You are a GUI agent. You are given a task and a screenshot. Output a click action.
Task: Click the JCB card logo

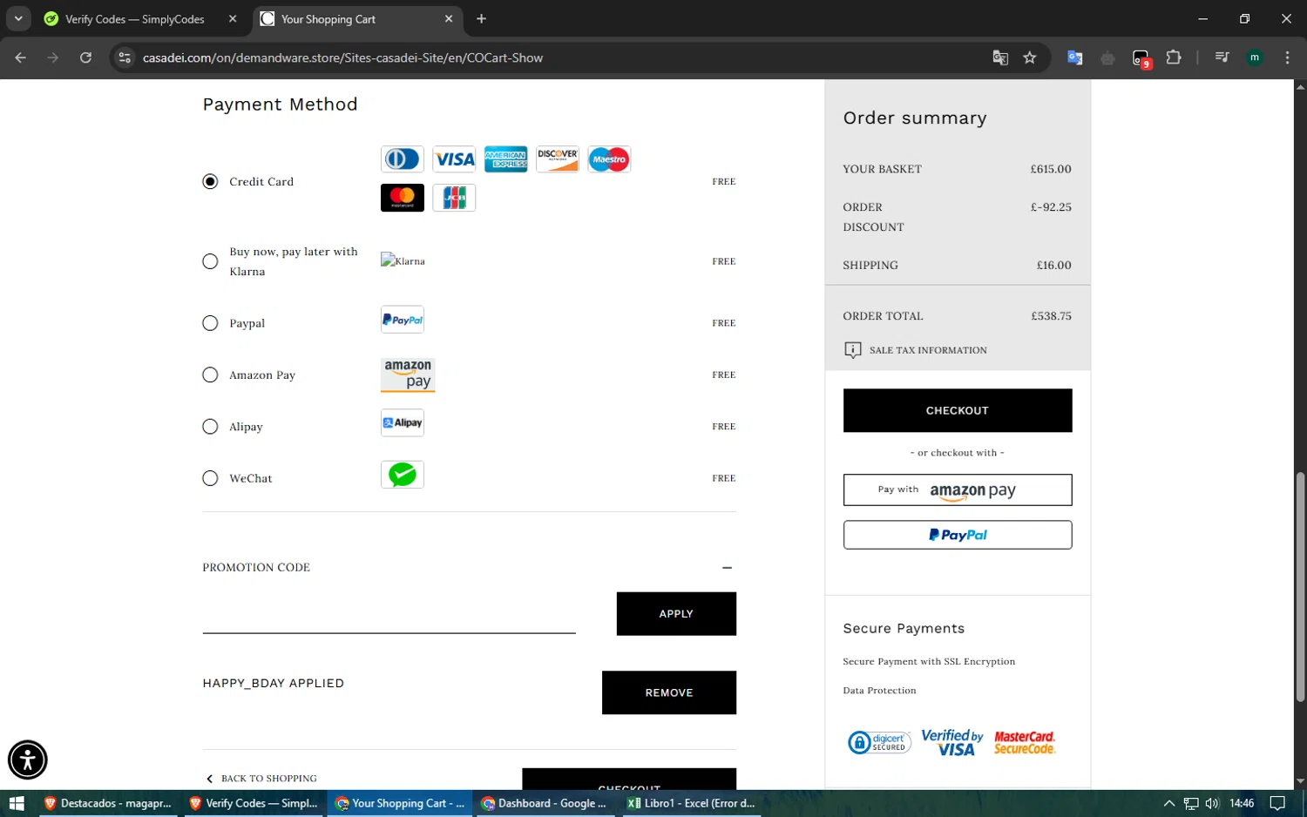pos(454,198)
